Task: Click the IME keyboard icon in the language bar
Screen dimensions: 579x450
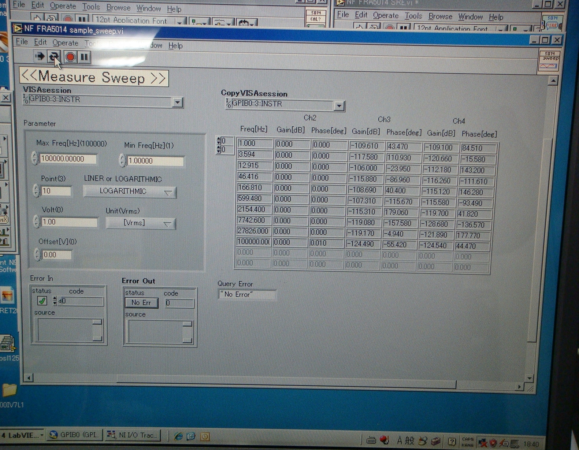Action: (371, 440)
